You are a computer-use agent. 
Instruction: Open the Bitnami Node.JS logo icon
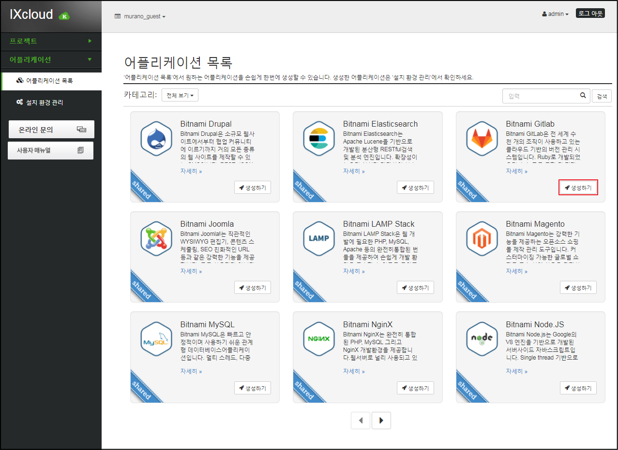pyautogui.click(x=482, y=339)
